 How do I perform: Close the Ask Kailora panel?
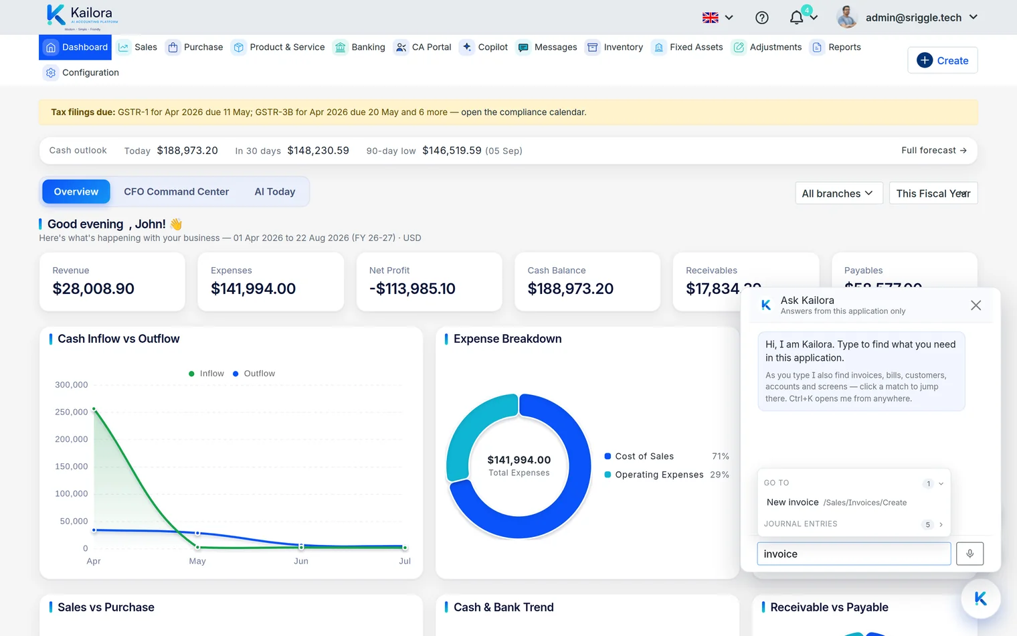coord(976,305)
